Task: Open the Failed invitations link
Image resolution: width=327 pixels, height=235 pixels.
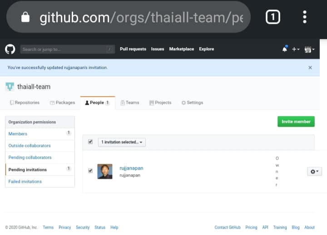Action: tap(25, 181)
